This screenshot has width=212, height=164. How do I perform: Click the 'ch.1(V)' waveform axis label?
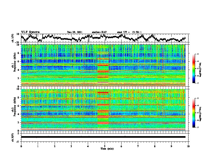[13, 38]
